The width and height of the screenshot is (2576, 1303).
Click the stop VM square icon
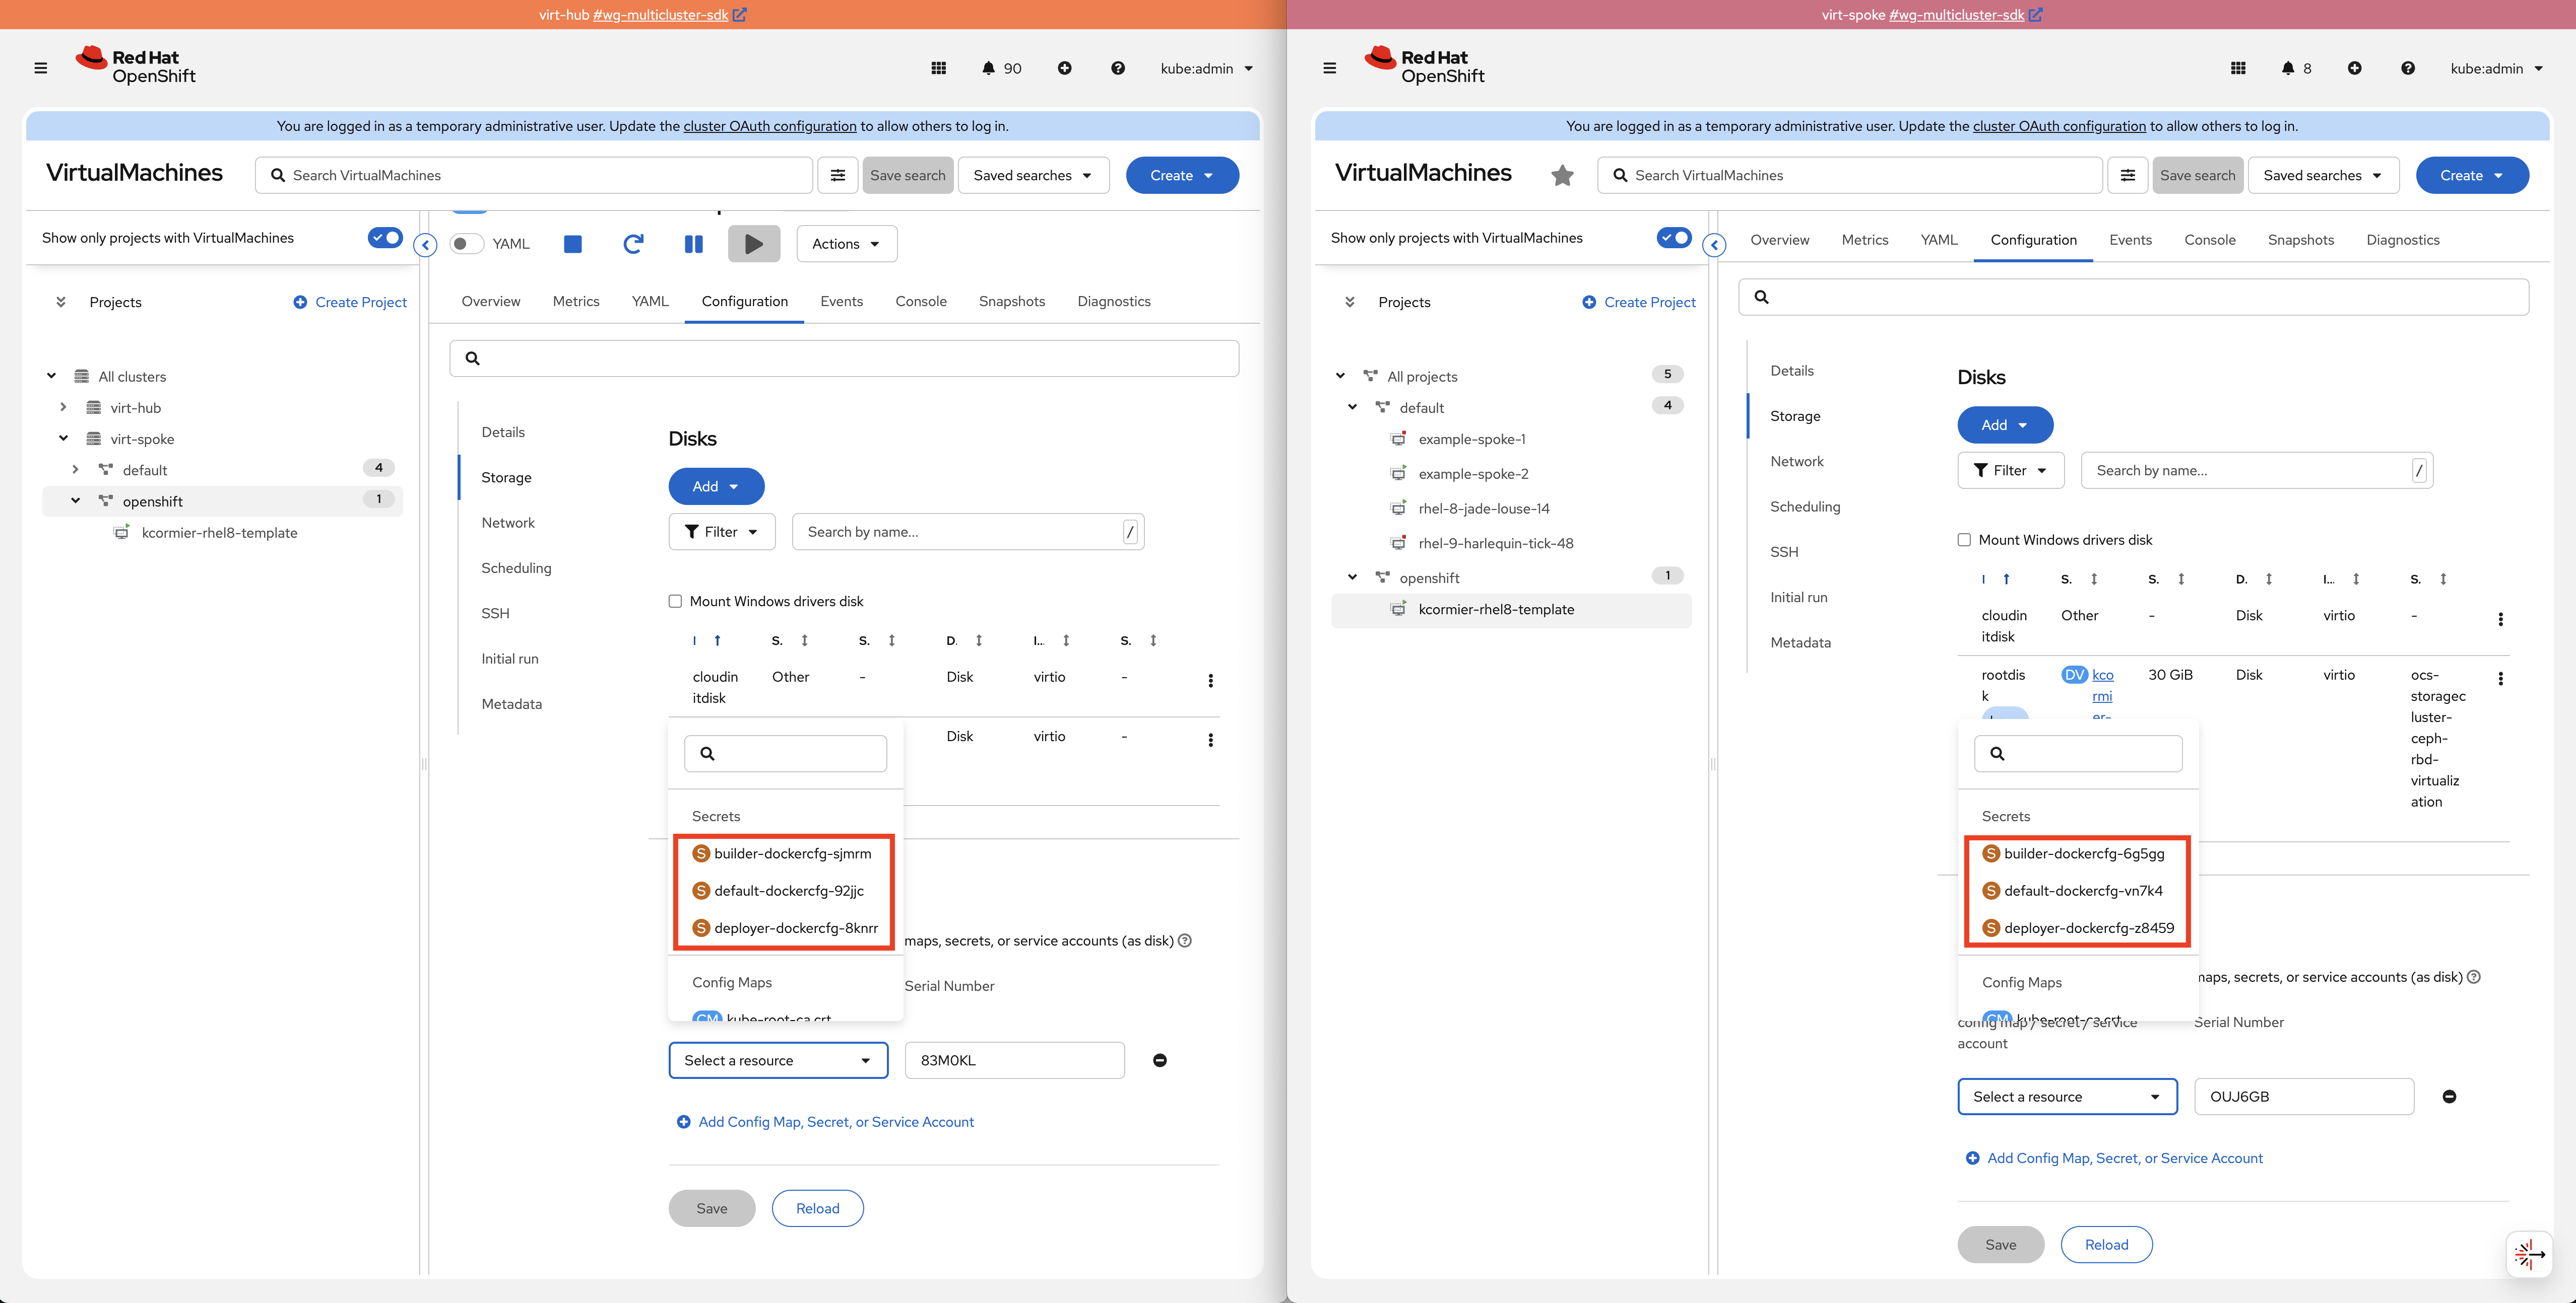tap(572, 244)
